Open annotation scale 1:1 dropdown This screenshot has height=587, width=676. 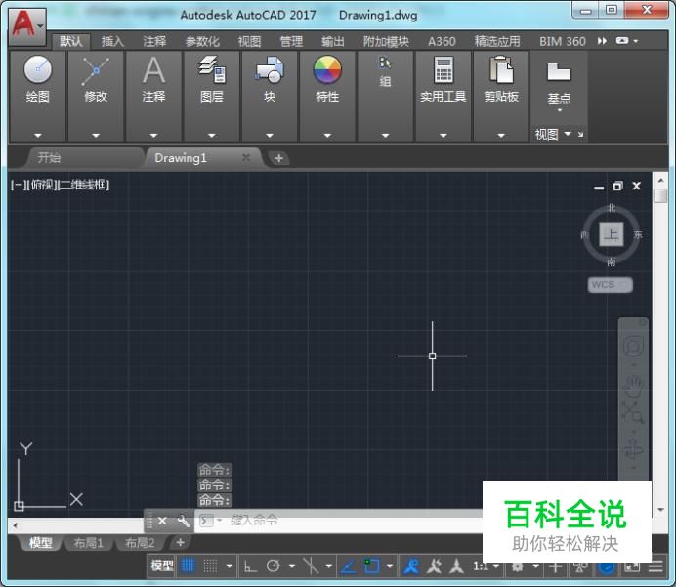(486, 566)
